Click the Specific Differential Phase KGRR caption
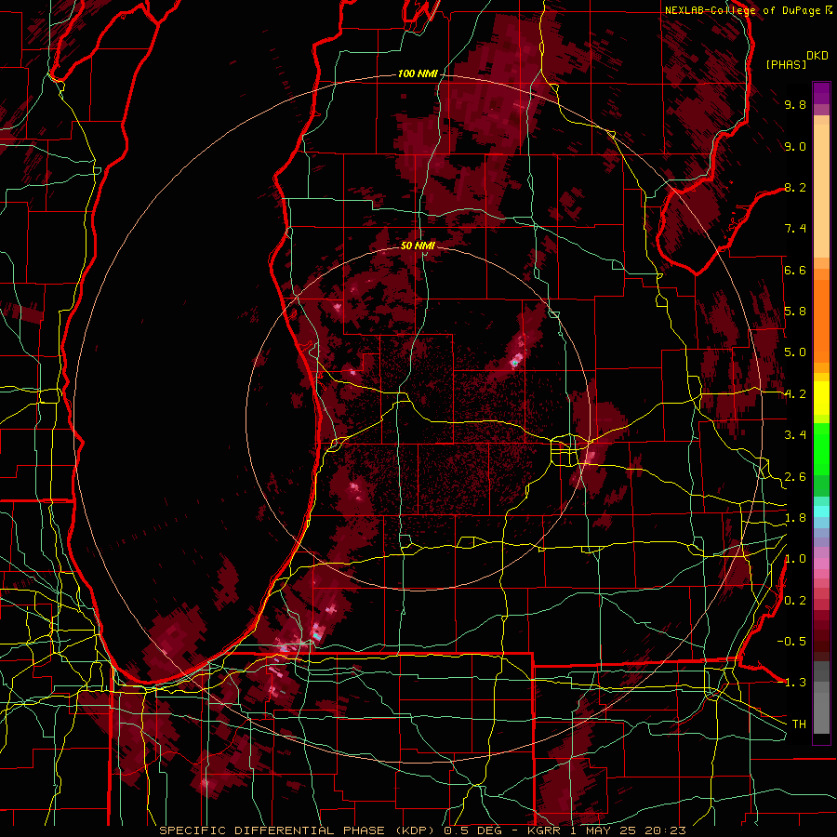 tap(422, 830)
